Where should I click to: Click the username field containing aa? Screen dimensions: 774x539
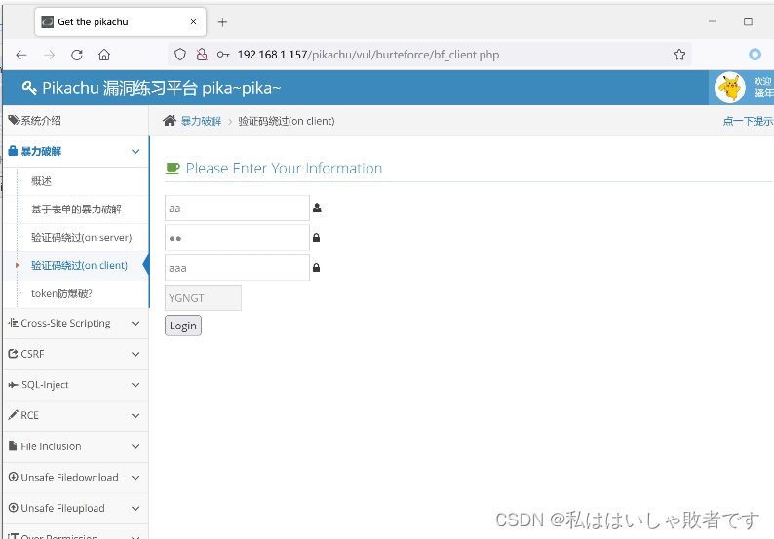point(237,208)
